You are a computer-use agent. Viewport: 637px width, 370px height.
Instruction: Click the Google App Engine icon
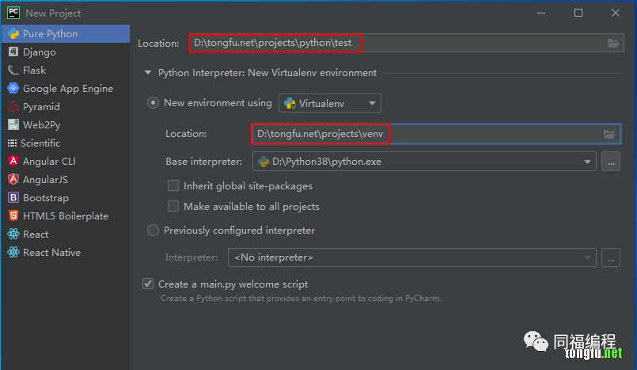13,88
